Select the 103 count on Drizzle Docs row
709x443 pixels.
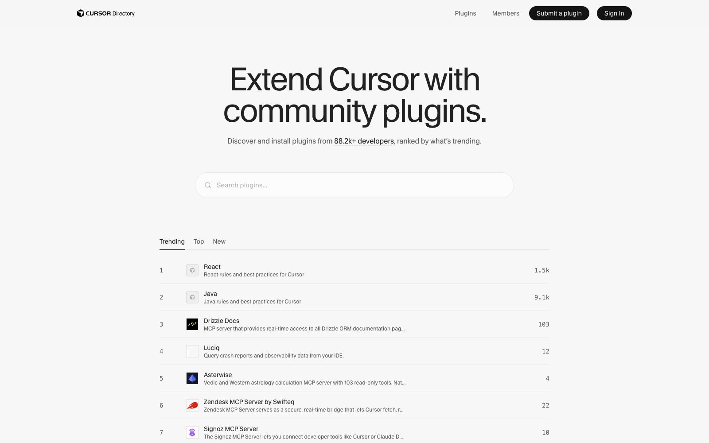point(544,324)
